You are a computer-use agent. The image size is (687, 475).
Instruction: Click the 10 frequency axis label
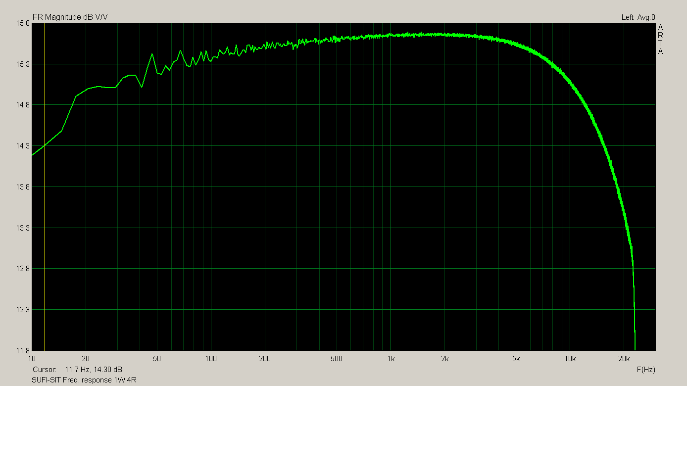32,359
